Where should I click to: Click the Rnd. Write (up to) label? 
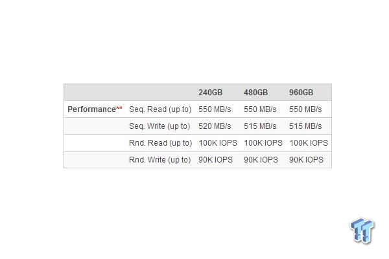pyautogui.click(x=159, y=160)
